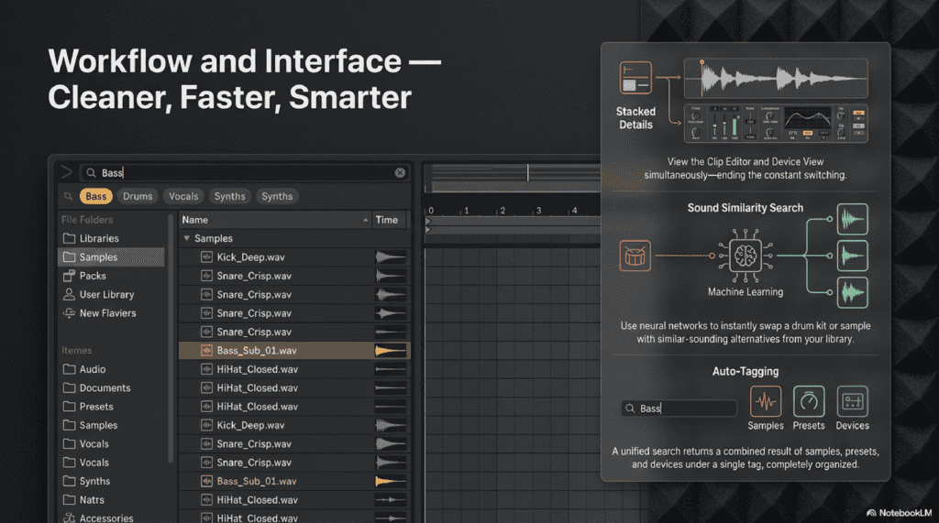Click the arrangement overview playhead bar

[527, 172]
